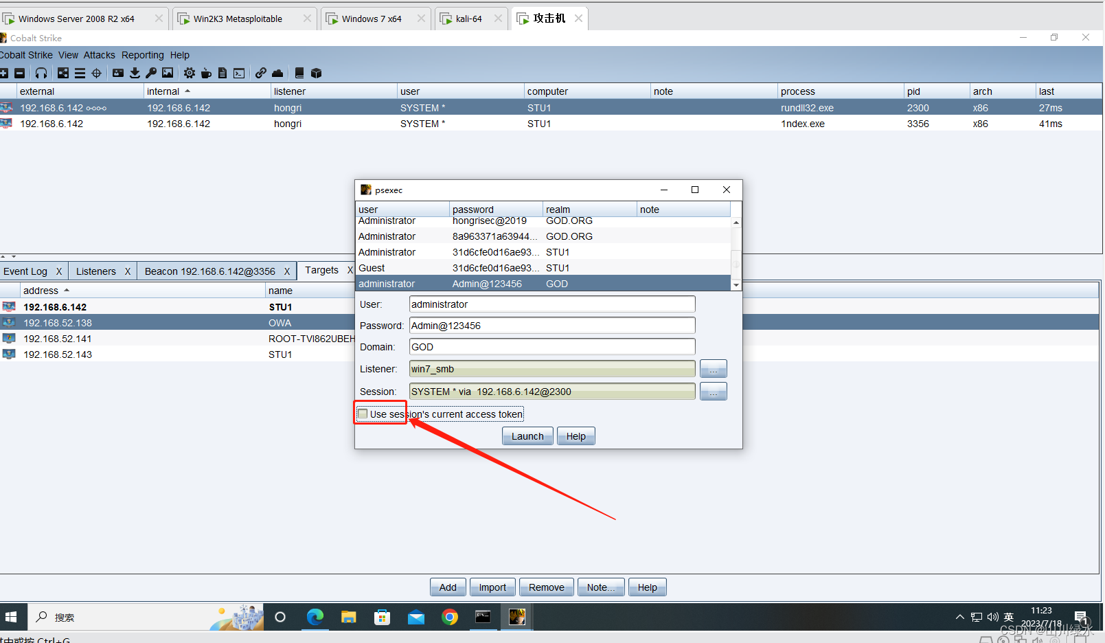Image resolution: width=1105 pixels, height=643 pixels.
Task: Click the cloud manage web server icon
Action: pos(277,73)
